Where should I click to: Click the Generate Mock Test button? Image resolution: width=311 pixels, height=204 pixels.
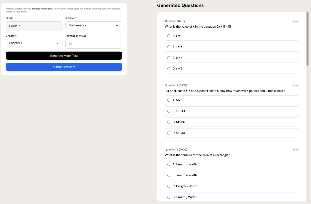point(64,56)
